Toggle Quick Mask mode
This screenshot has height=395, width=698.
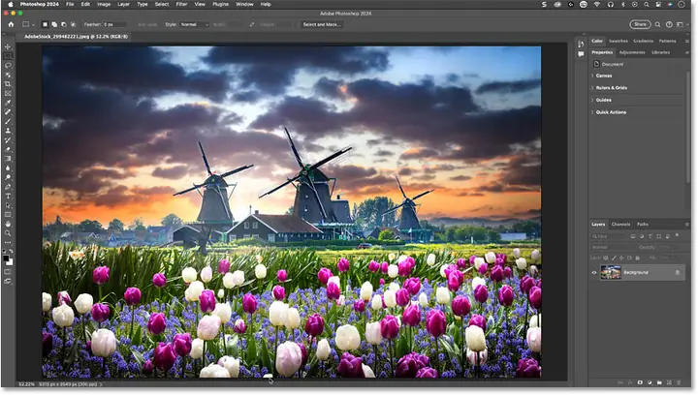8,271
